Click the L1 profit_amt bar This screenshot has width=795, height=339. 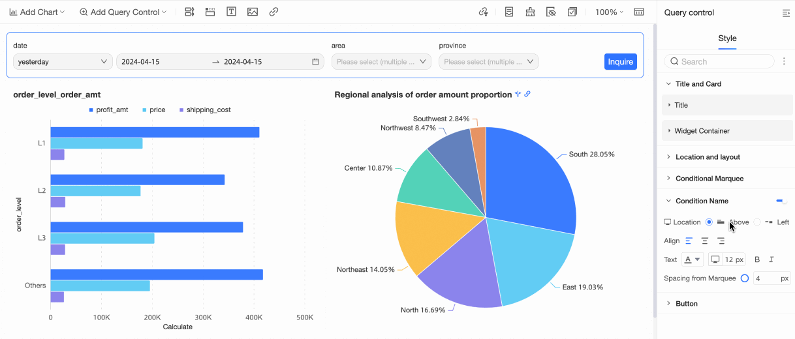coord(155,132)
